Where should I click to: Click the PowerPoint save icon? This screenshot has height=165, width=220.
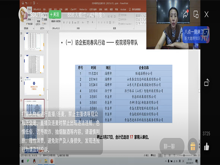[x=23, y=3]
